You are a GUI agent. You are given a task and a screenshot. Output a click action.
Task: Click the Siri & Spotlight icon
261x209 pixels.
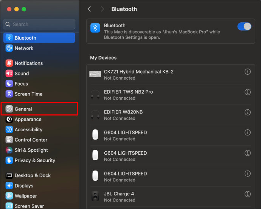point(9,150)
